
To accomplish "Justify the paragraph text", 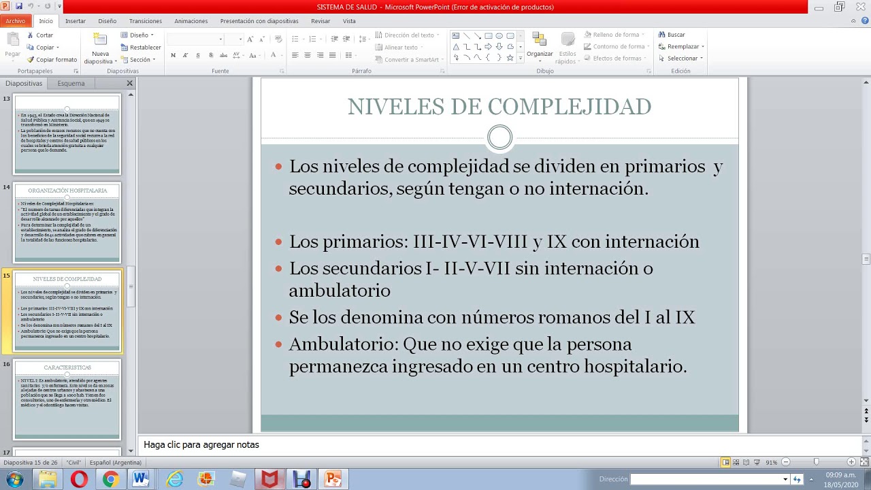I will coord(332,55).
